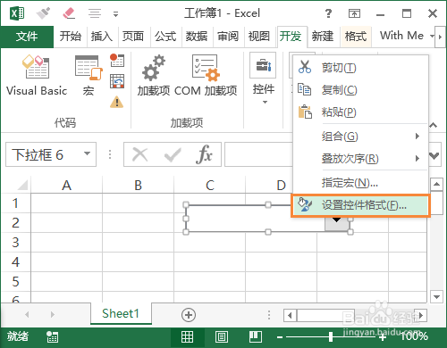Image resolution: width=447 pixels, height=348 pixels.
Task: Open the Name Box dropdown arrow
Action: (x=87, y=153)
